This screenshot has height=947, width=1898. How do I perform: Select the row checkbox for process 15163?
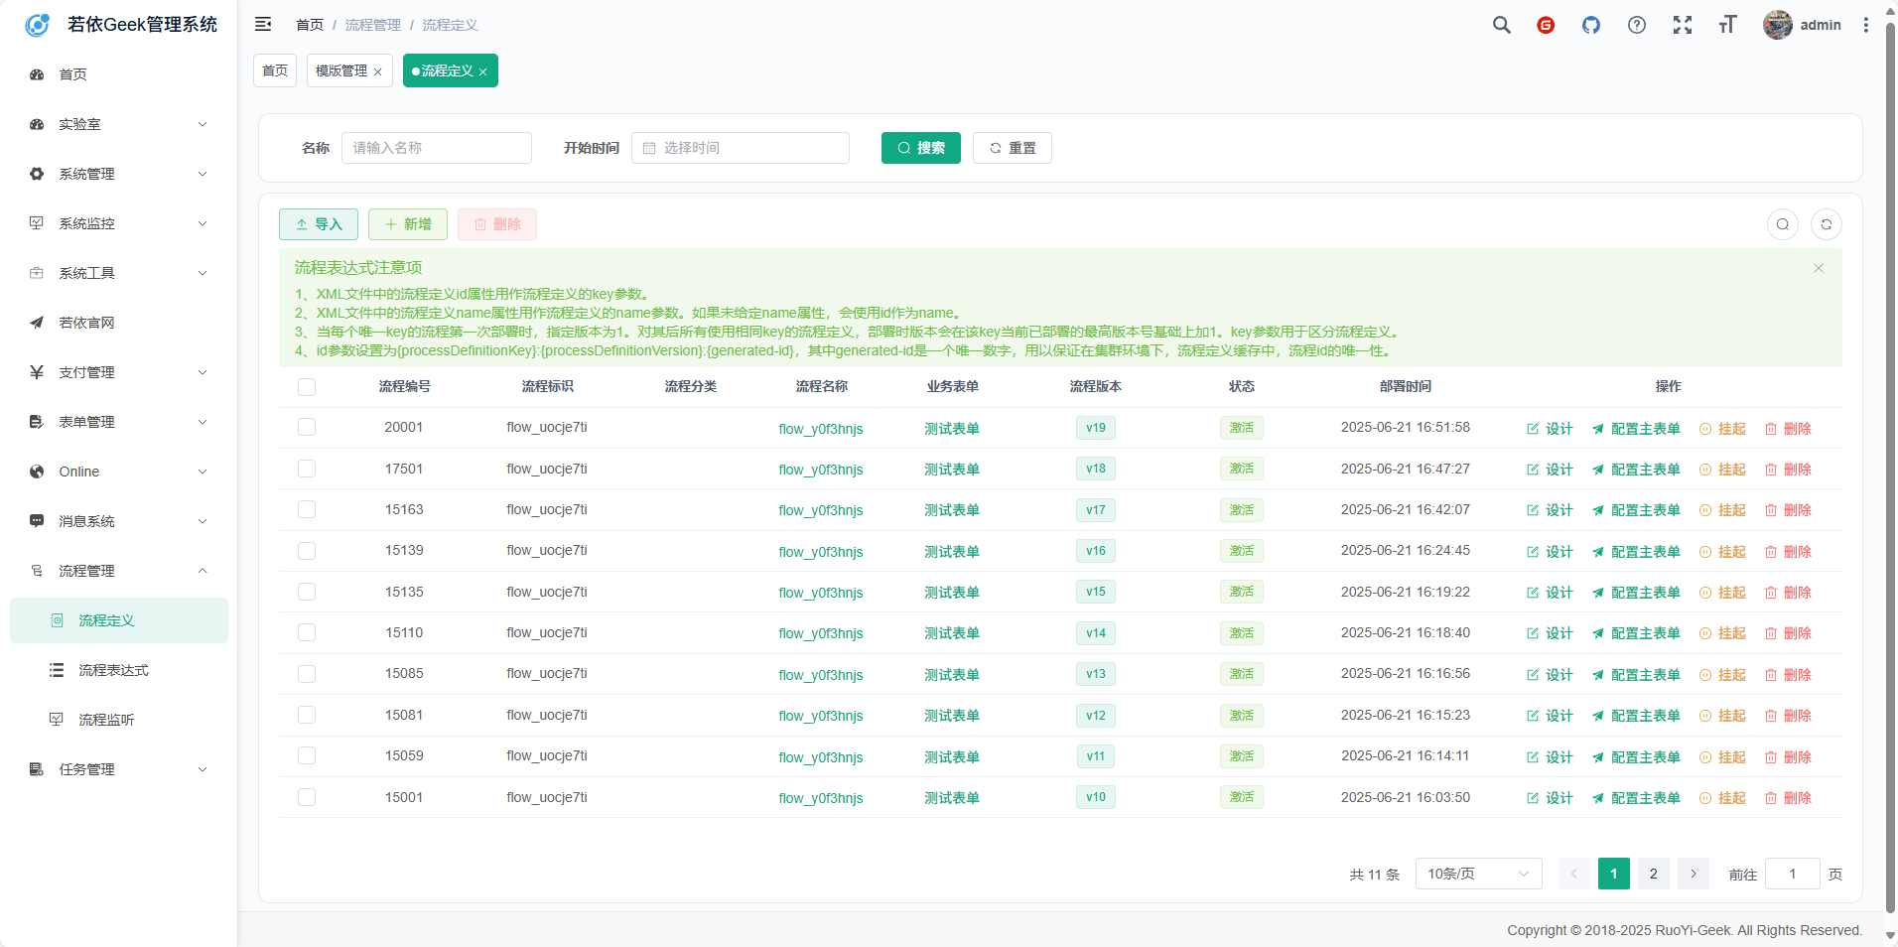point(307,510)
